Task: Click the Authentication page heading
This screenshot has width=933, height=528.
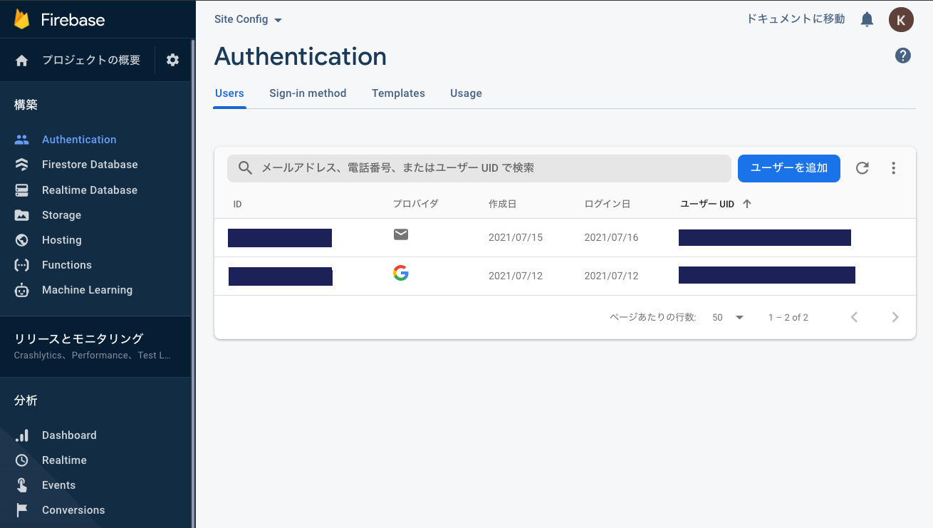Action: 301,56
